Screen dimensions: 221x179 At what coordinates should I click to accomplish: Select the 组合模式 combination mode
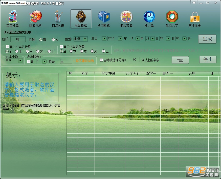coord(81,19)
